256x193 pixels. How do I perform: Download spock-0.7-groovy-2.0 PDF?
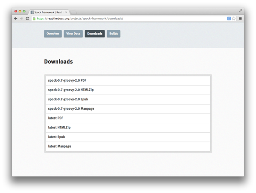(x=128, y=80)
